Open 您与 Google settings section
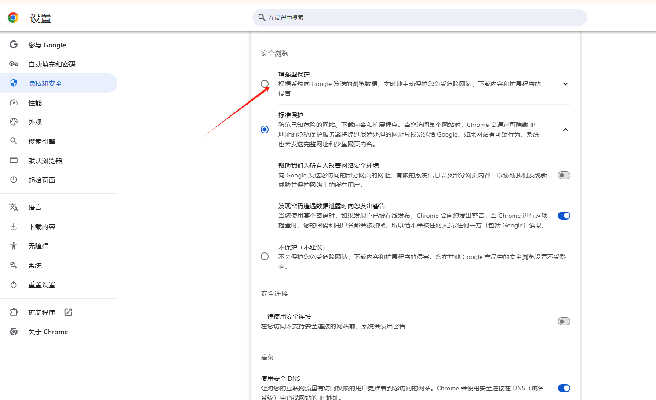 (x=59, y=45)
